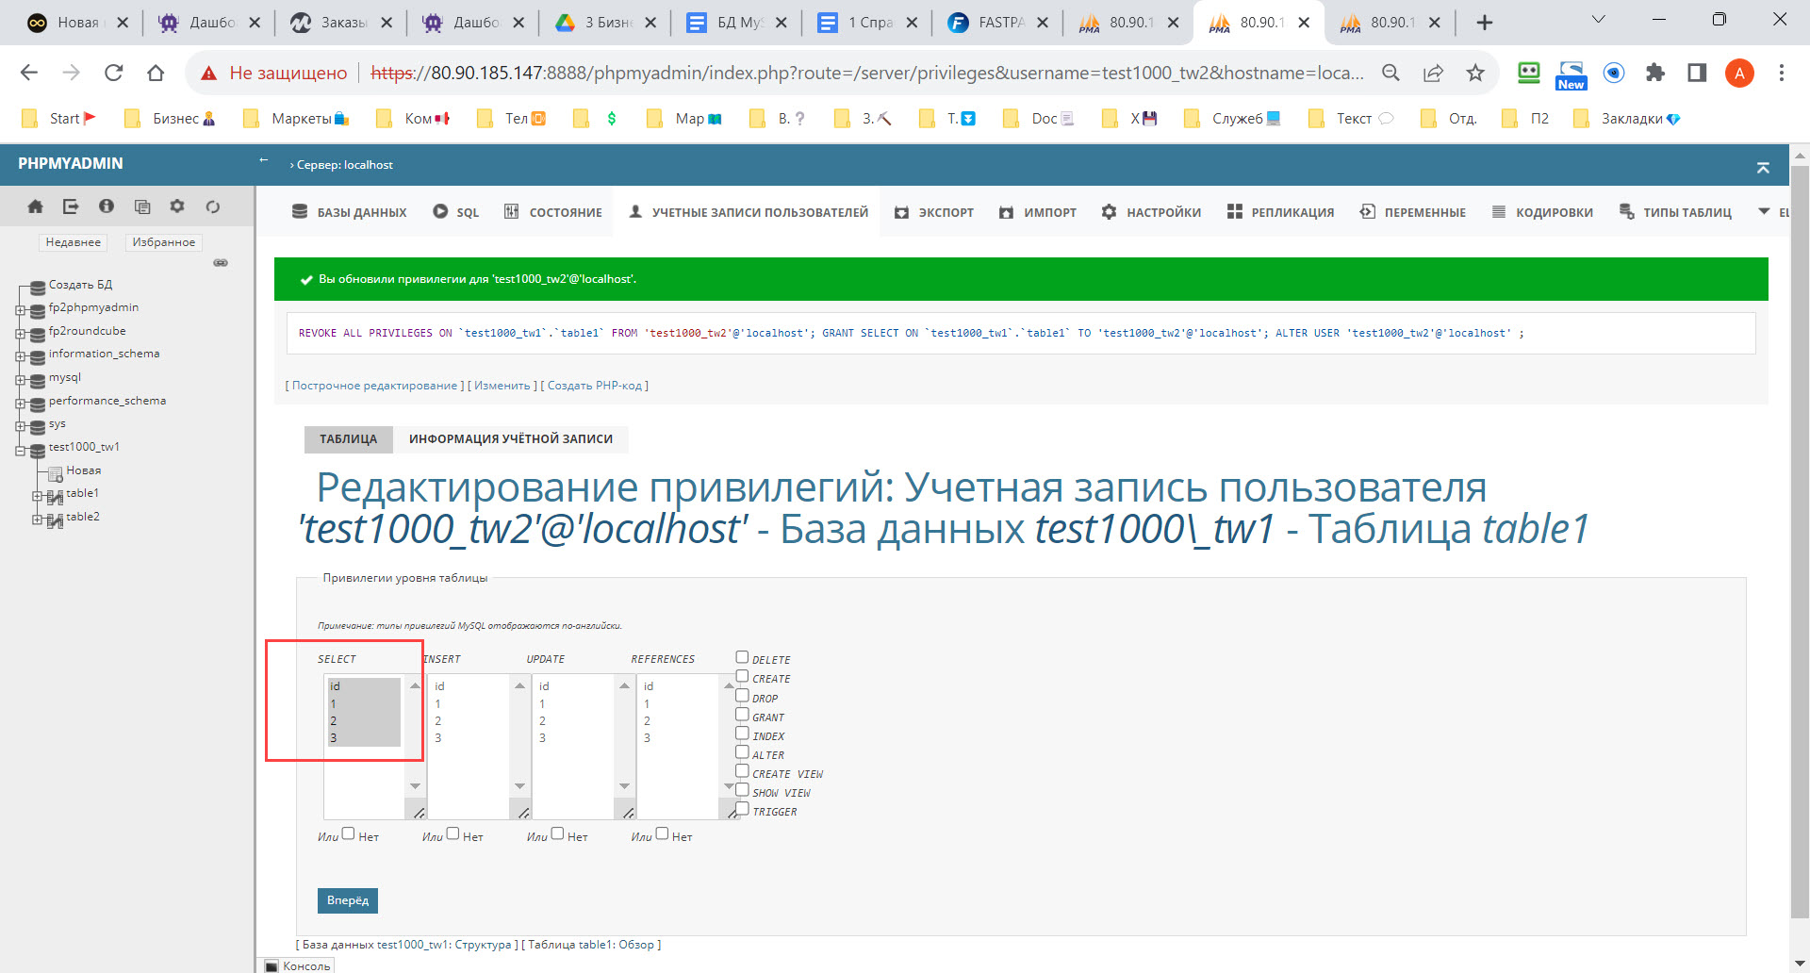Click the link-with-main-panel chain icon
1810x973 pixels.
point(221,263)
